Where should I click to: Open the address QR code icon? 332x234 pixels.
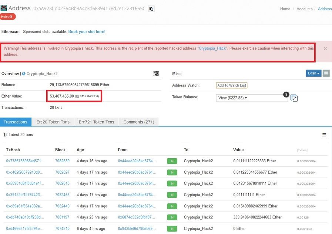156,74
